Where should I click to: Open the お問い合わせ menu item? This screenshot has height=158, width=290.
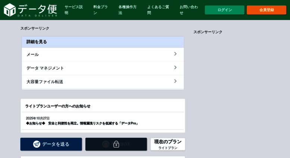point(189,10)
